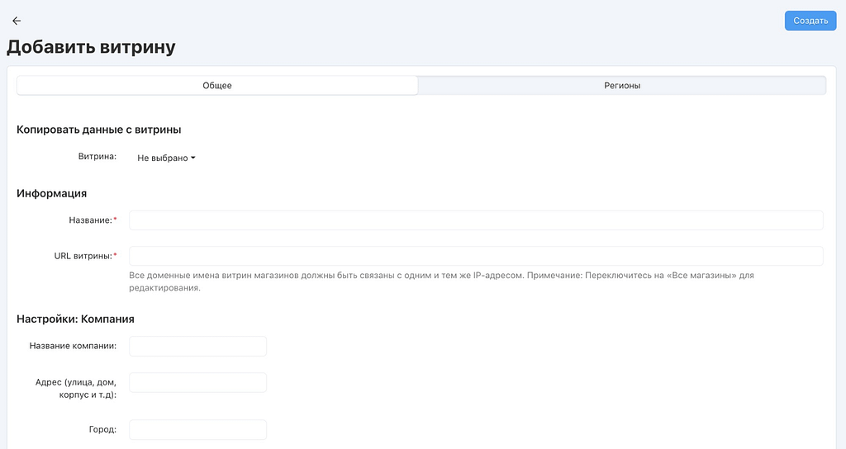This screenshot has width=846, height=449.
Task: Click the Город: label
Action: click(103, 430)
